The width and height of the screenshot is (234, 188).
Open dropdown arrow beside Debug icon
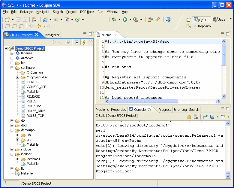pyautogui.click(x=119, y=20)
